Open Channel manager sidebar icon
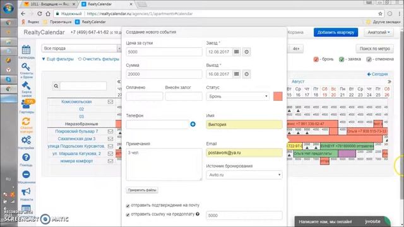This screenshot has width=404, height=227. pyautogui.click(x=27, y=125)
